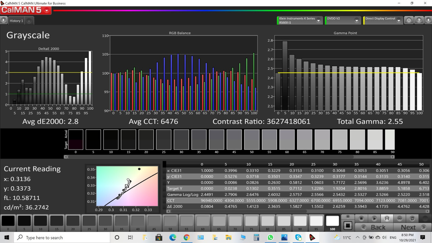Collapse the right side panel arrow
This screenshot has height=243, width=432.
pos(428,20)
